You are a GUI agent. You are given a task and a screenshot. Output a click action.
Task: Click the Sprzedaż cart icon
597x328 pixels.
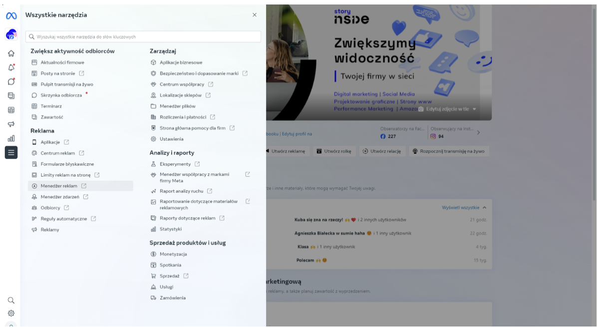click(153, 276)
